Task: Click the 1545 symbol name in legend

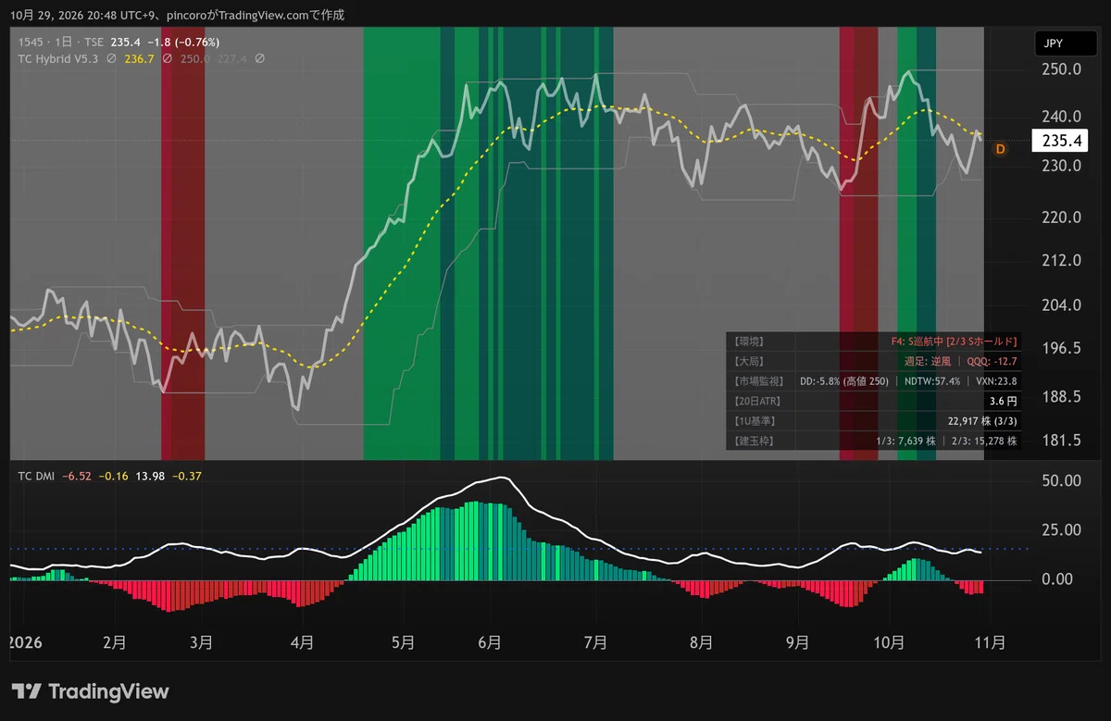Action: coord(31,42)
